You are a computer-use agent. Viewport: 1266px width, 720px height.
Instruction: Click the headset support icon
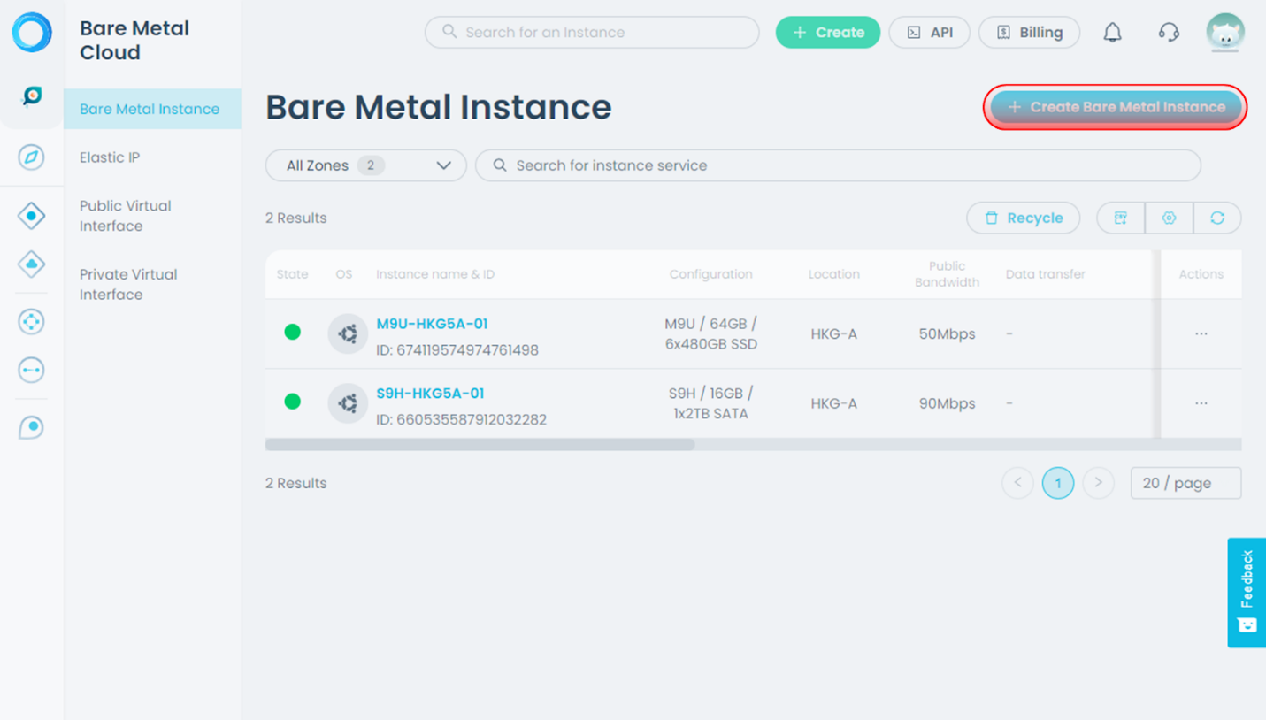tap(1168, 32)
